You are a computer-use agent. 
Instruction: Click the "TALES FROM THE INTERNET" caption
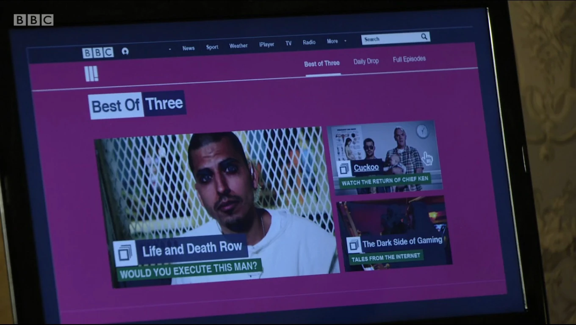click(x=386, y=257)
